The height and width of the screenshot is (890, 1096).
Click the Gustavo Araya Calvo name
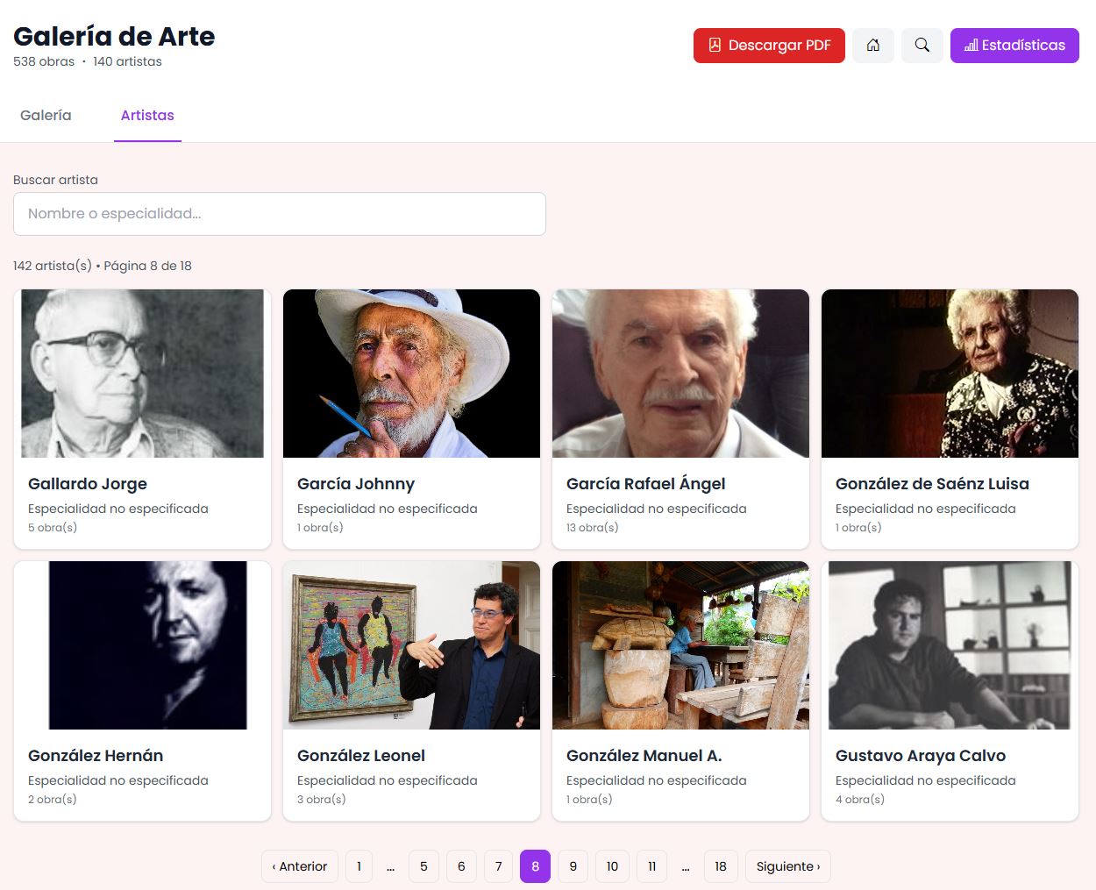[920, 756]
